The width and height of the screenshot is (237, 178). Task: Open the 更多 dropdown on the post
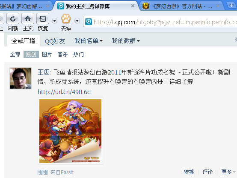[228, 172]
